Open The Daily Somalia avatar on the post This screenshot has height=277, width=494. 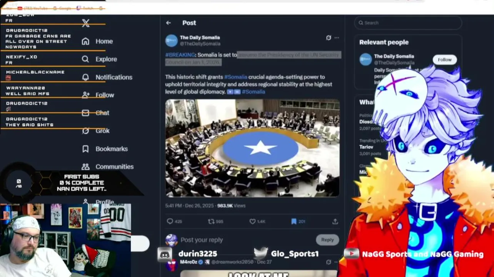(x=171, y=41)
